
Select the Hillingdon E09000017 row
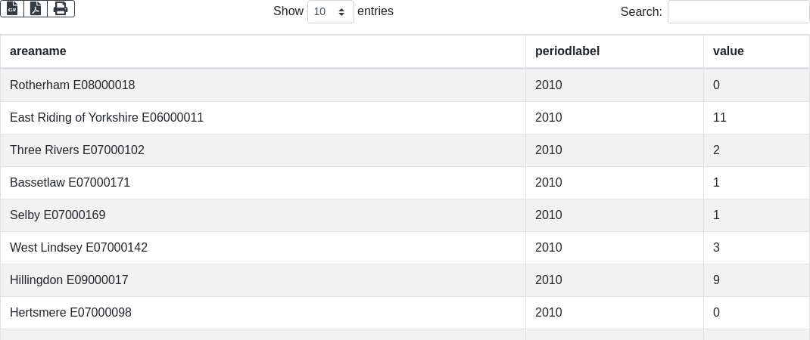coord(69,280)
